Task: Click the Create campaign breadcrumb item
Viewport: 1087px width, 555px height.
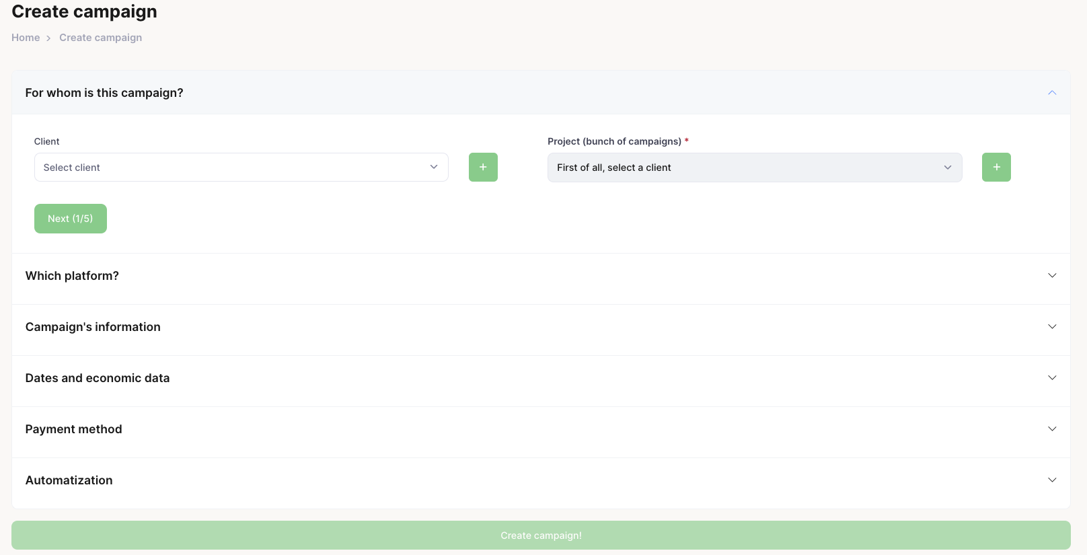Action: 100,38
